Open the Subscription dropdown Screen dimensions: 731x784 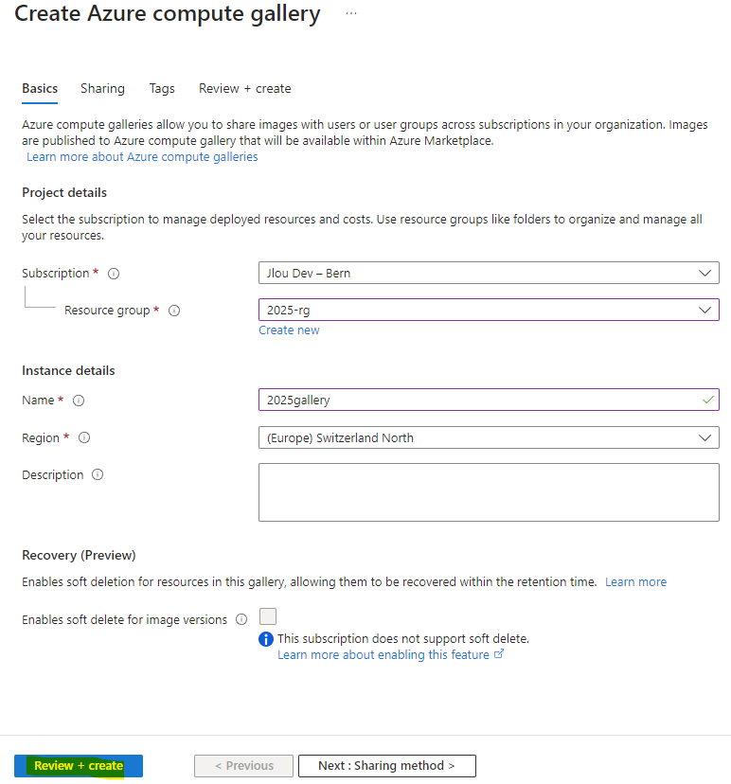tap(489, 273)
